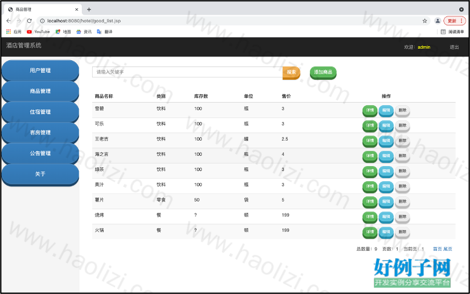Go to 首页 first page link
Viewport: 470px width, 294px height.
(x=438, y=249)
